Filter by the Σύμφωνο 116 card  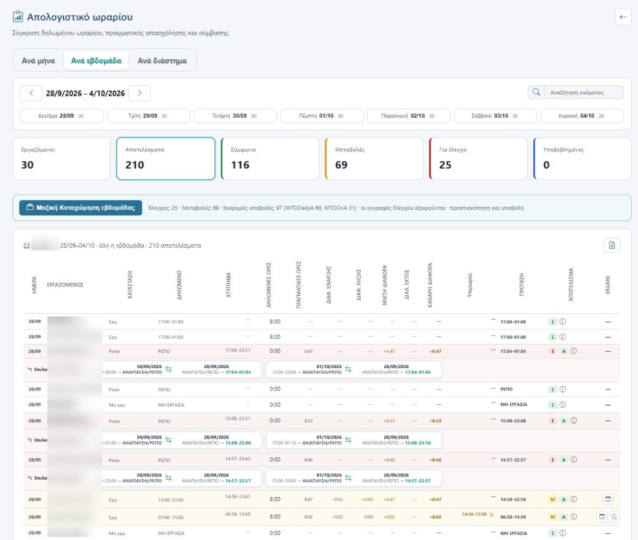(270, 159)
